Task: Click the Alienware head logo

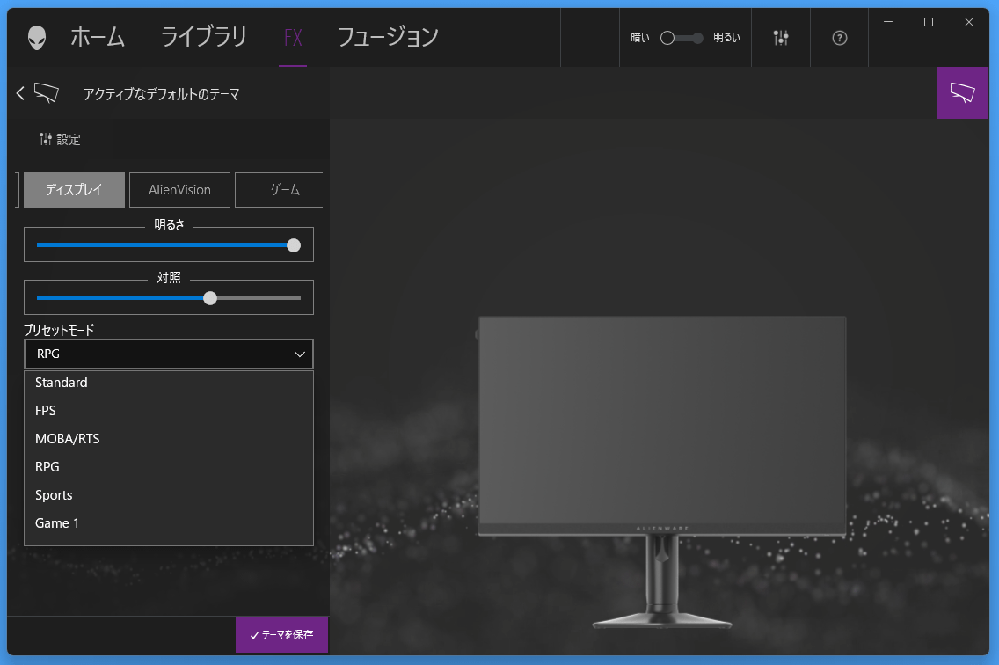Action: 37,38
